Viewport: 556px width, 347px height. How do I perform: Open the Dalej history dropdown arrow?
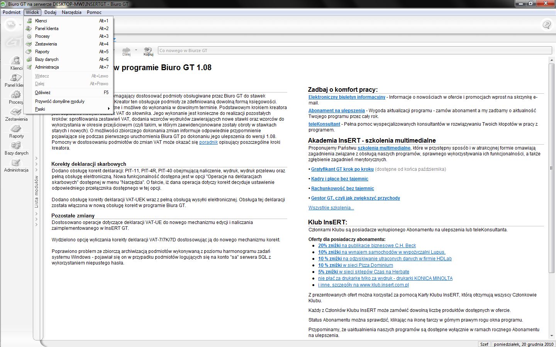click(x=136, y=50)
